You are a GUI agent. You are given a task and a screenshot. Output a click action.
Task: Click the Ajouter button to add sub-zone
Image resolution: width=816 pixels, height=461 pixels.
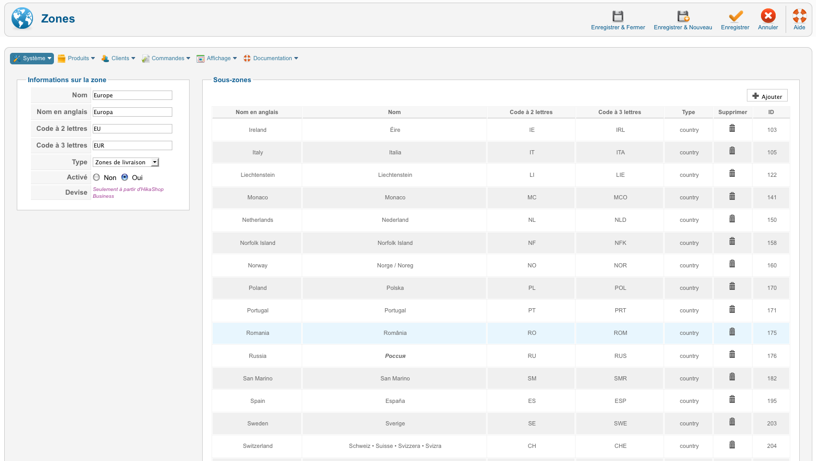(x=767, y=96)
